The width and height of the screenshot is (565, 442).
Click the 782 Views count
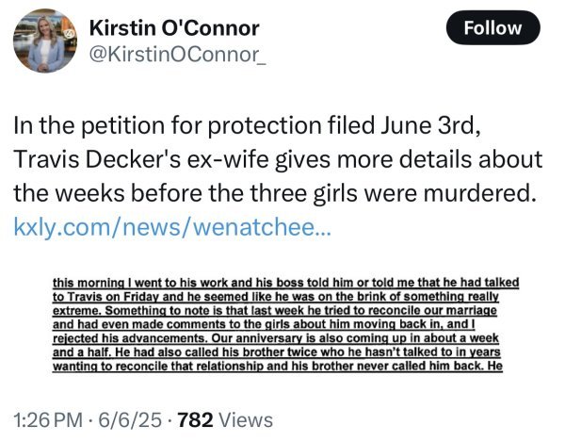click(x=226, y=419)
